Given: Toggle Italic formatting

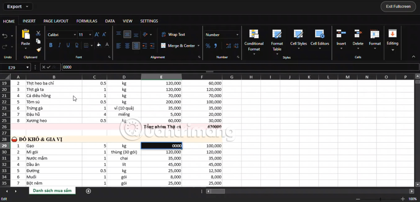Looking at the screenshot, I should point(59,45).
